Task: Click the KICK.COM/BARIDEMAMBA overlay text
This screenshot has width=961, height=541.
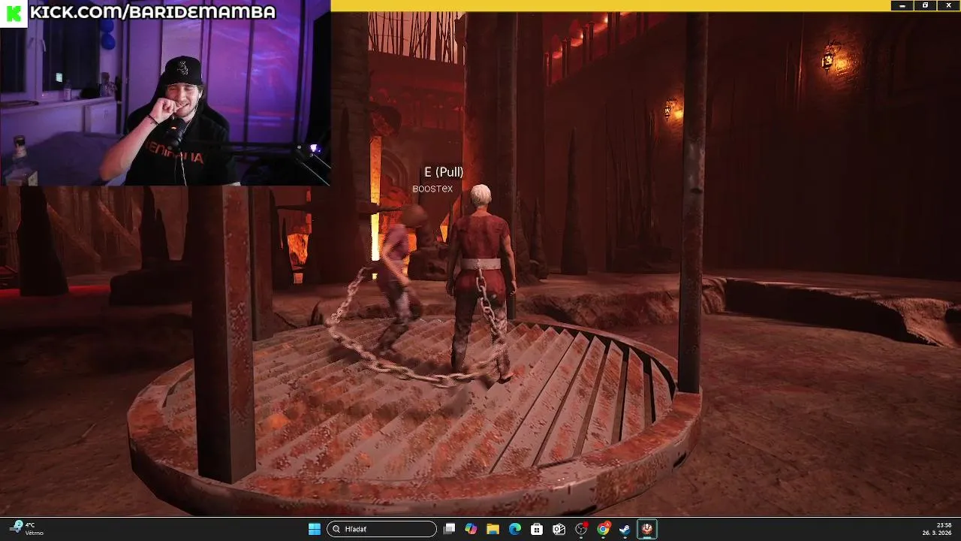Action: tap(152, 12)
